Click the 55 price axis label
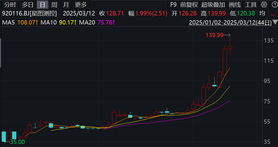Image resolution: width=278 pixels, height=147 pixels. 267,122
